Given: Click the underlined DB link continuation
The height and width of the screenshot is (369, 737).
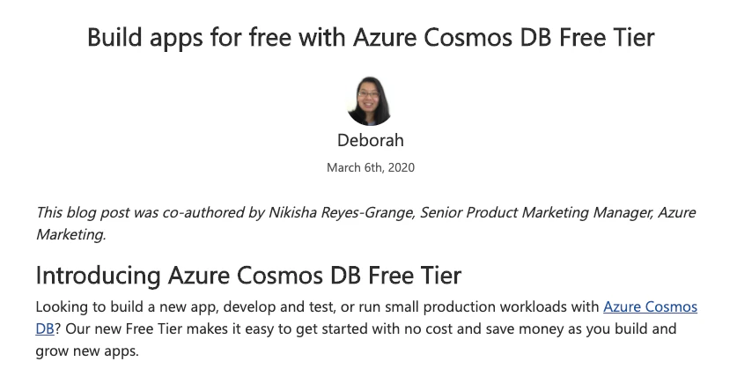Looking at the screenshot, I should [x=45, y=328].
